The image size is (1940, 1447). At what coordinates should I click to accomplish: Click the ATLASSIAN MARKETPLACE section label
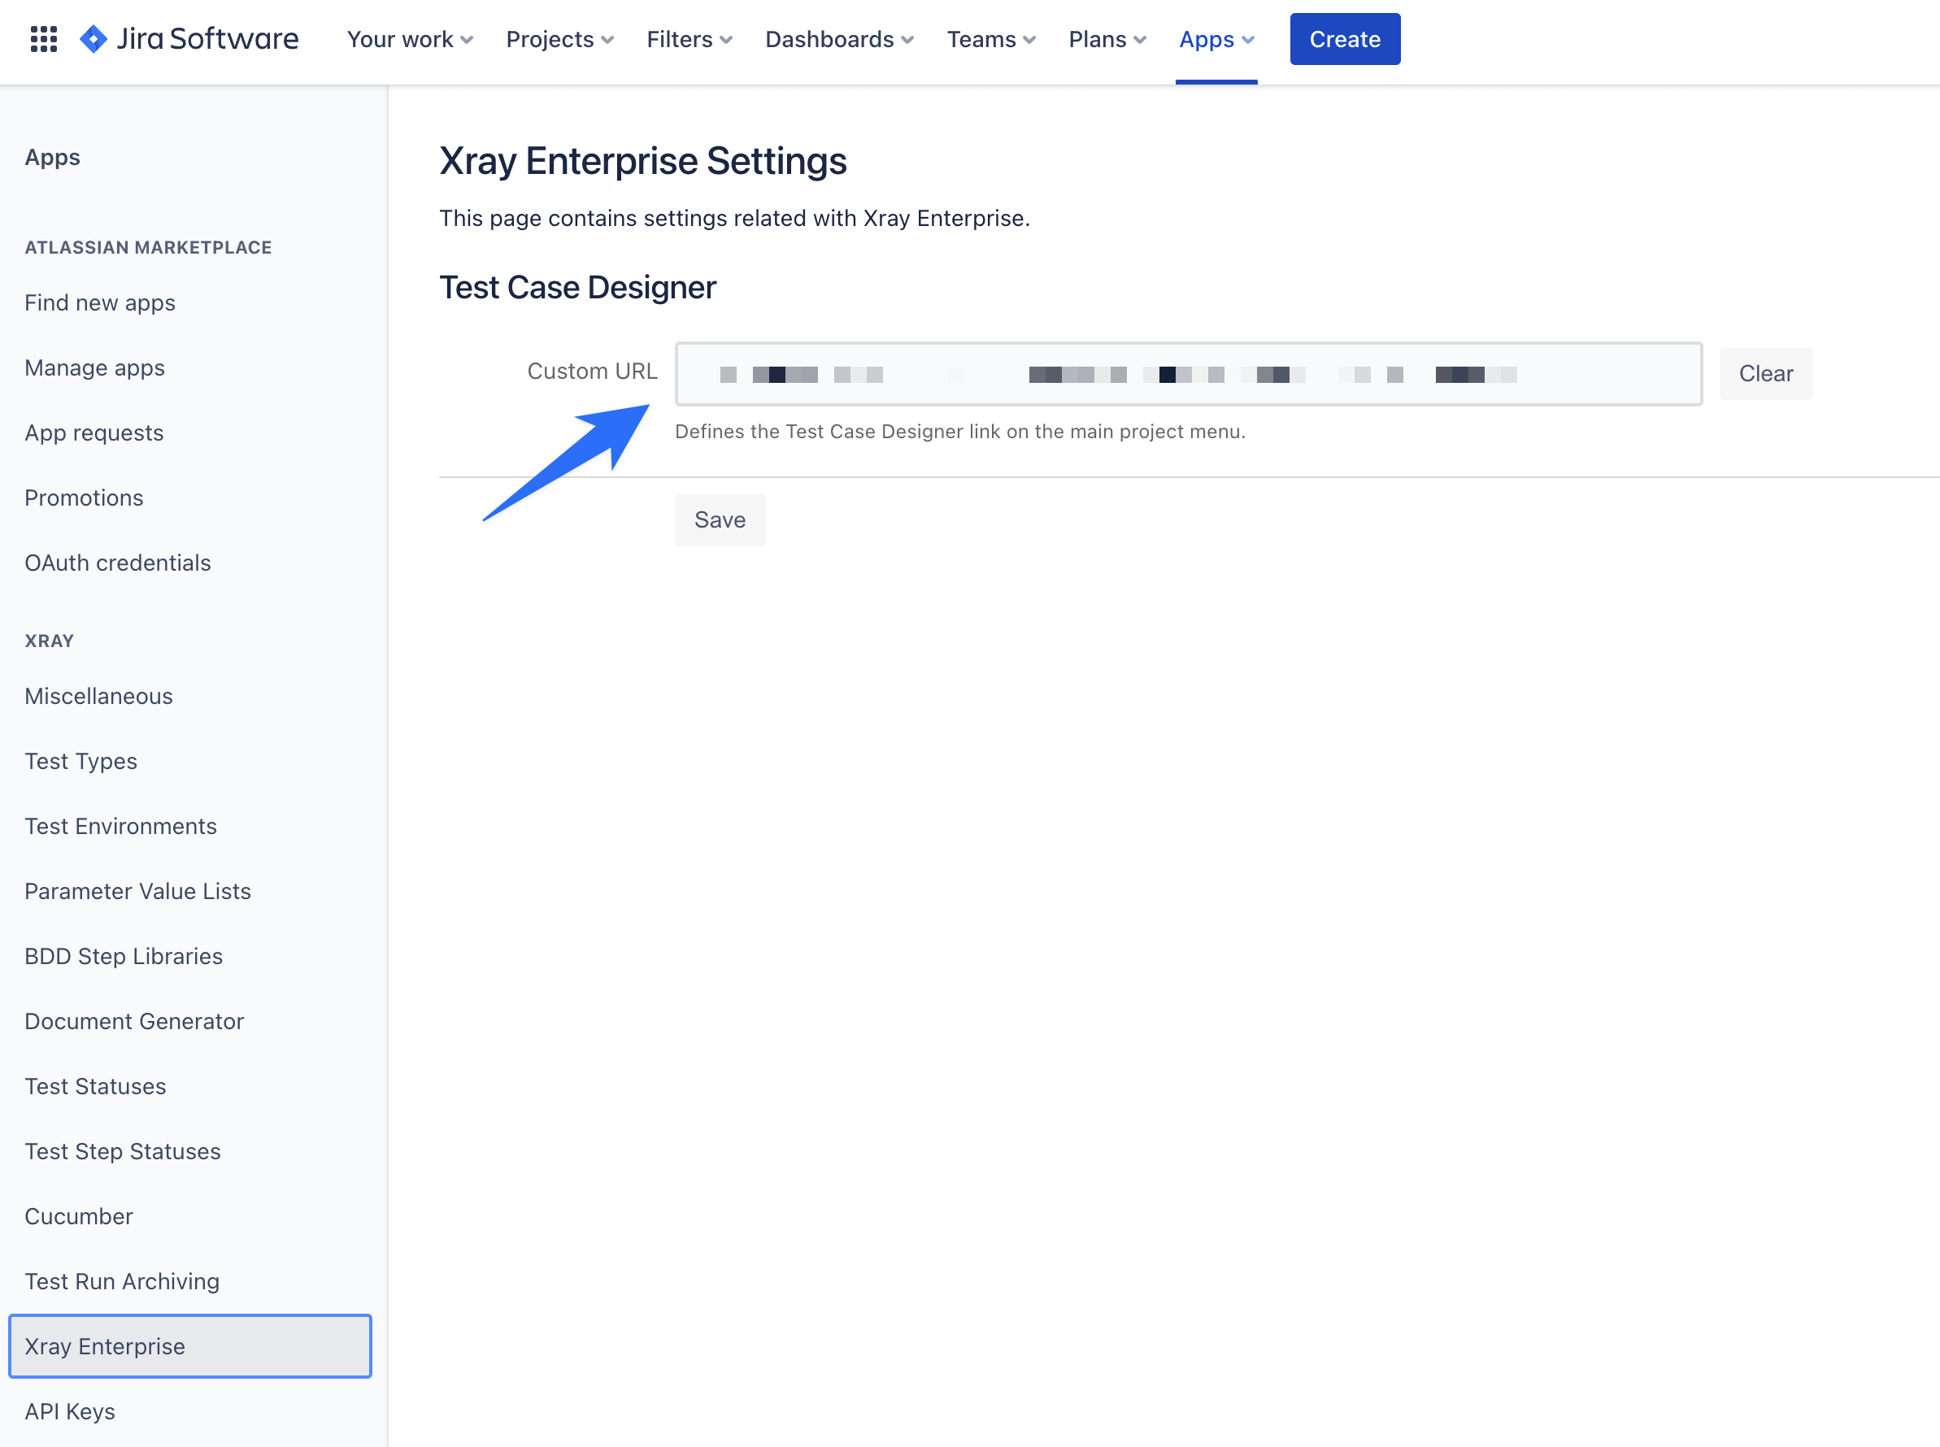pos(148,248)
